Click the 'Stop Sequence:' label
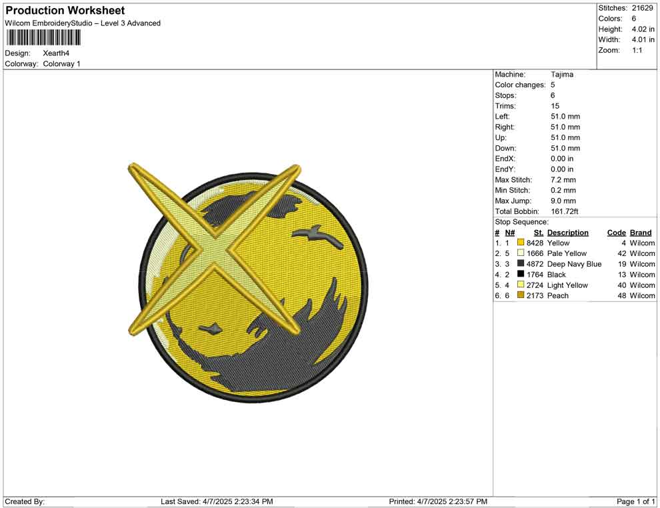 [522, 222]
